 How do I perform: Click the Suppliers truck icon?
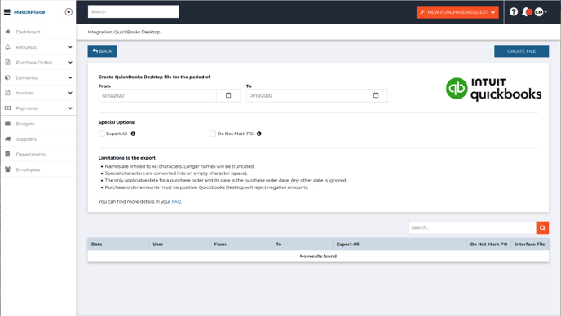[7, 139]
